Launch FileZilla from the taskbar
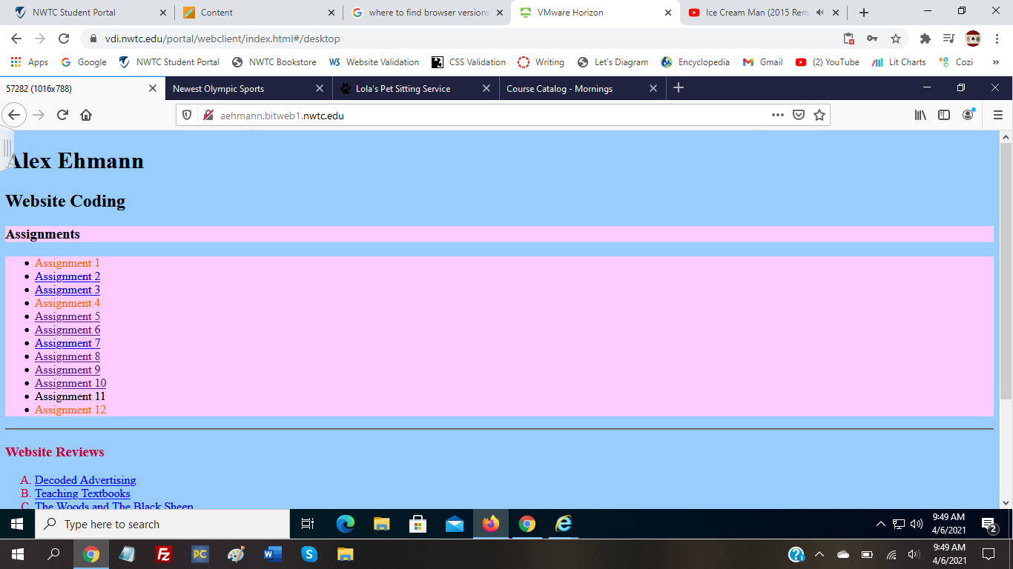The image size is (1013, 569). (163, 553)
